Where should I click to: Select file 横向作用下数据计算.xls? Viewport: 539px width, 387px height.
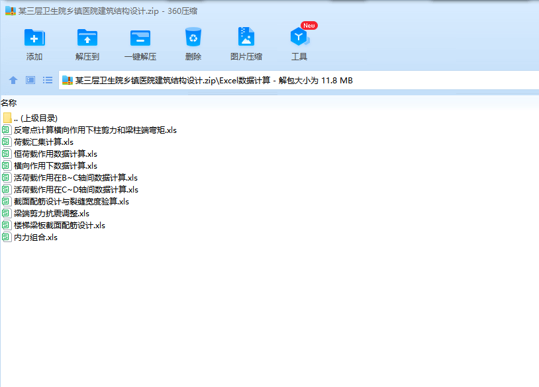pyautogui.click(x=56, y=166)
